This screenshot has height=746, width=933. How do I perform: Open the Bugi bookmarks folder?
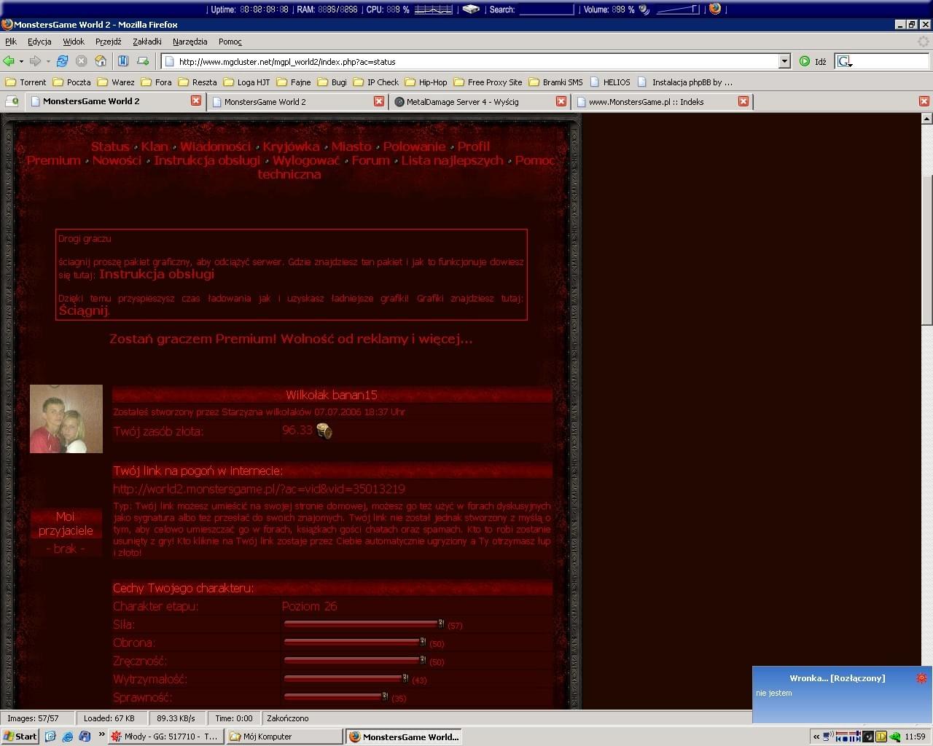[x=332, y=82]
